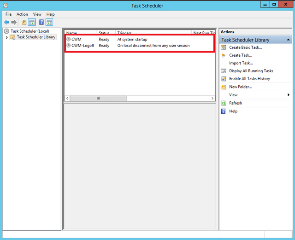Click the Help question-mark toolbar icon
The image size is (295, 240).
point(41,23)
